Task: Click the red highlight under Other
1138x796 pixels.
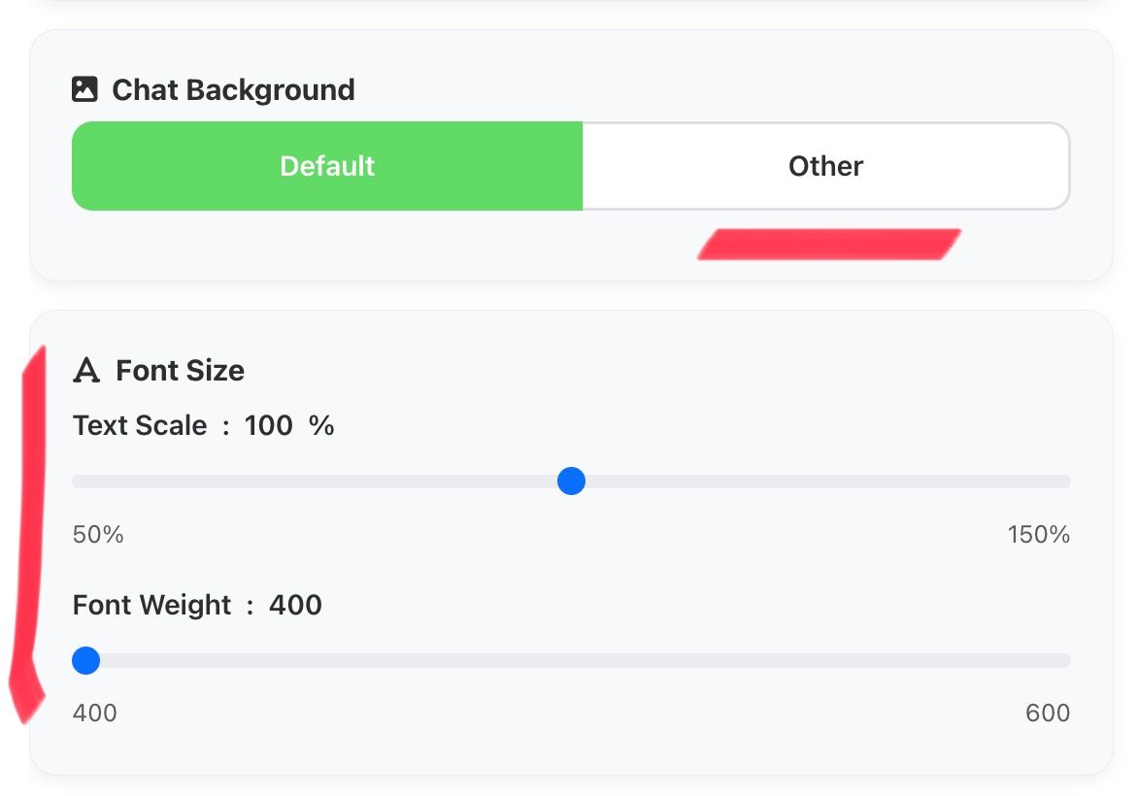Action: coord(828,245)
